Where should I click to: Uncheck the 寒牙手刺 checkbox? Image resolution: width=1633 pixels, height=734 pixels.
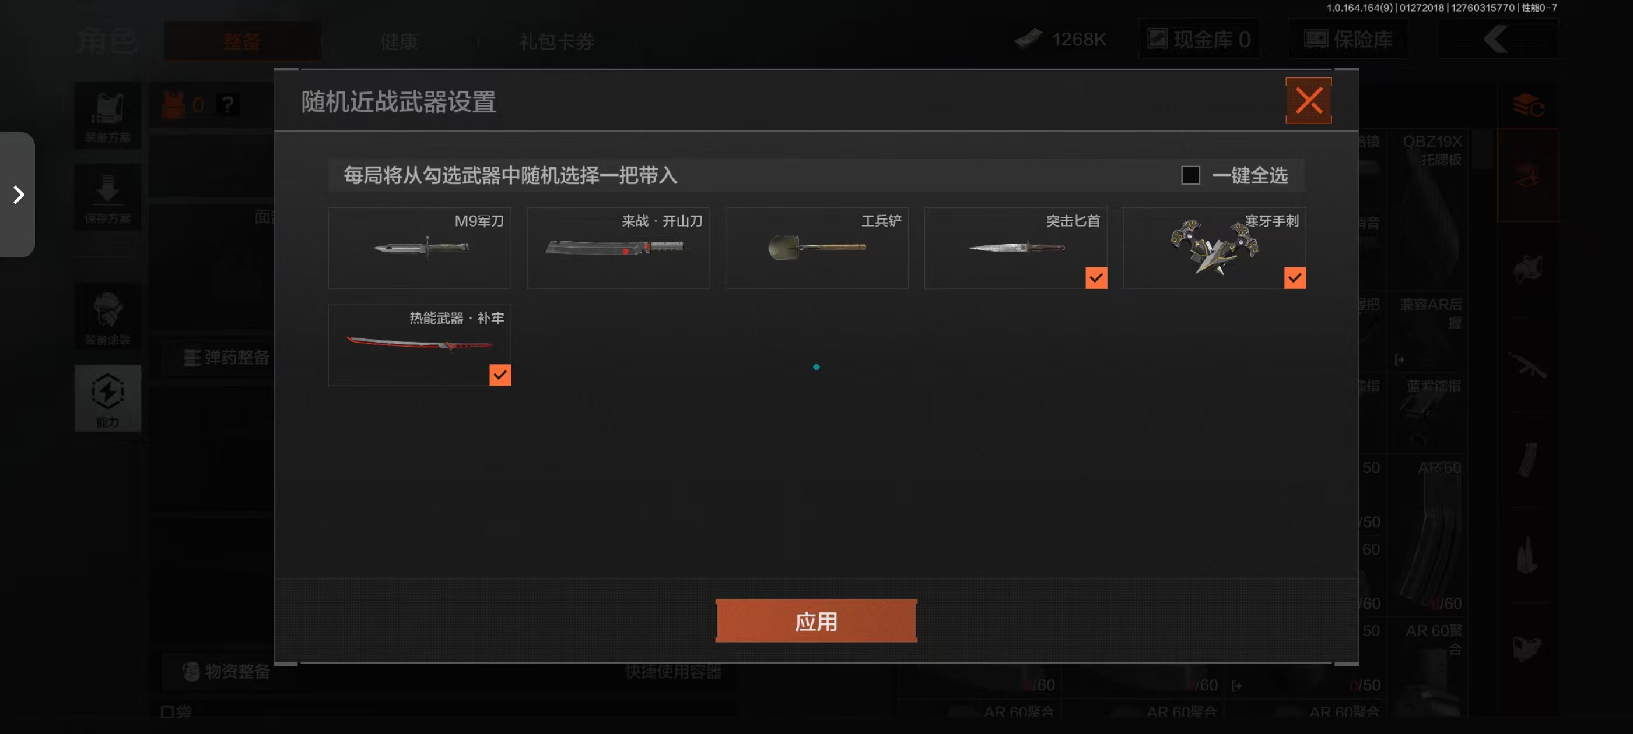[1295, 277]
